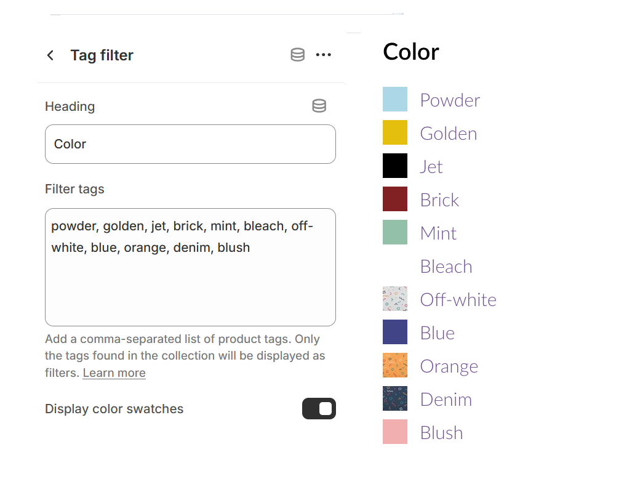Click the Powder light blue swatch

coord(394,99)
